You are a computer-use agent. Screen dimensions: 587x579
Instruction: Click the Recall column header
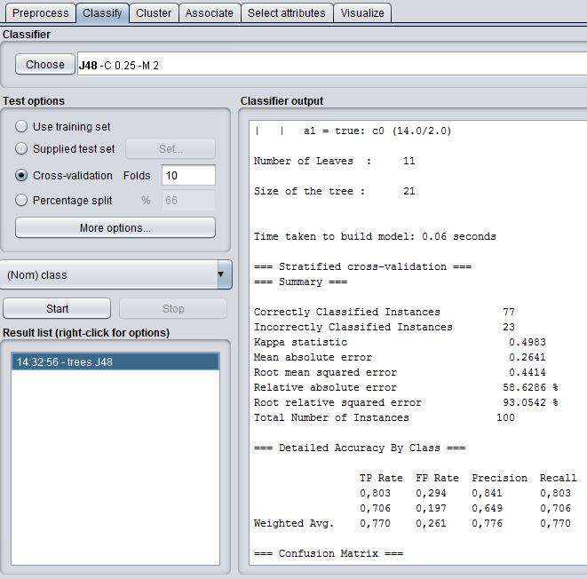pos(558,478)
